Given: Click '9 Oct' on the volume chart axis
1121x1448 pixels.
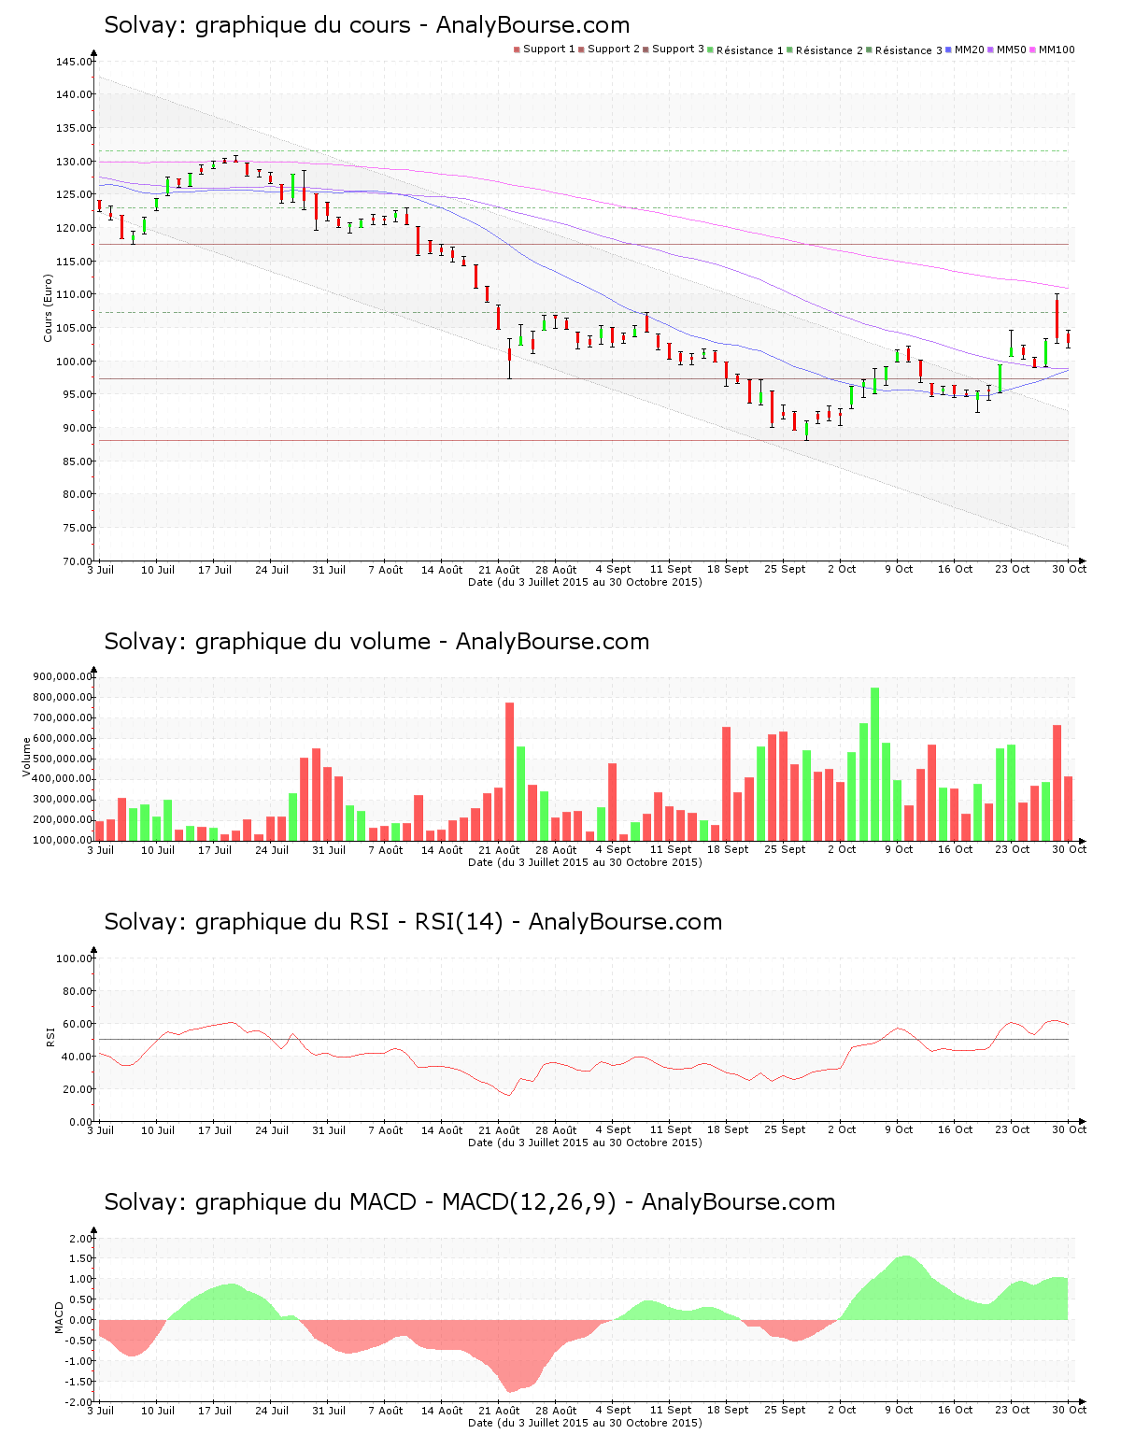Looking at the screenshot, I should tap(899, 850).
